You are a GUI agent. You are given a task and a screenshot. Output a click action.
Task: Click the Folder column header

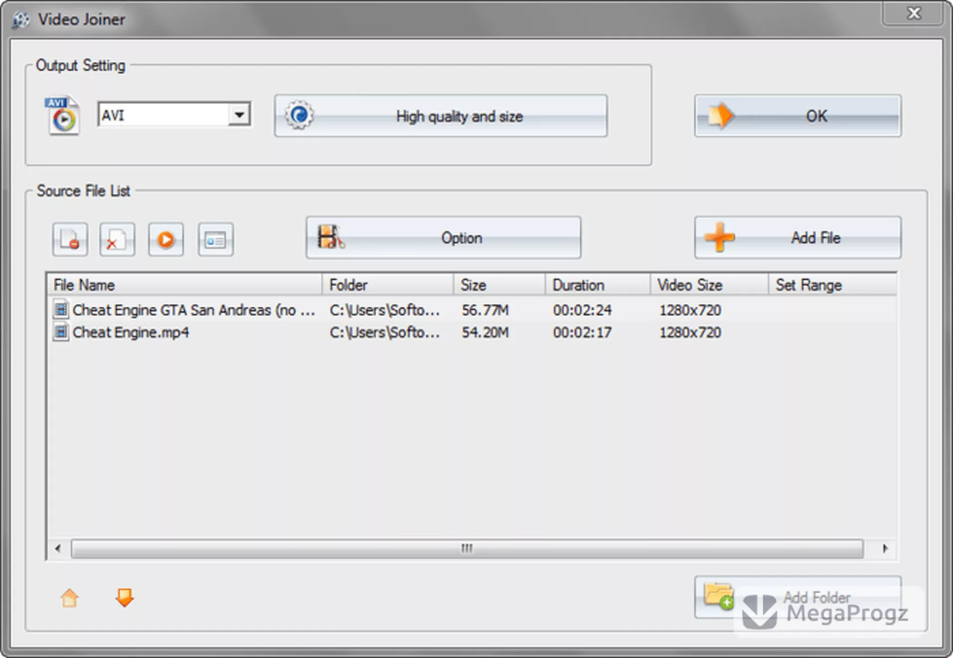click(x=388, y=285)
